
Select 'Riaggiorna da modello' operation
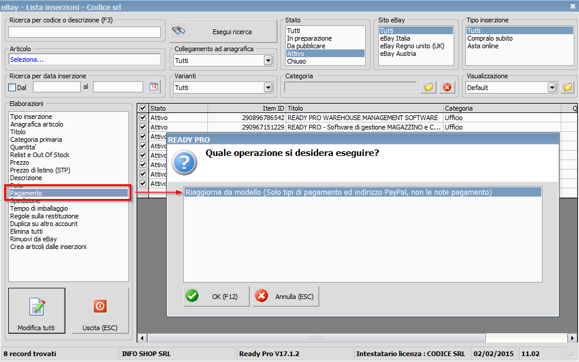point(363,192)
